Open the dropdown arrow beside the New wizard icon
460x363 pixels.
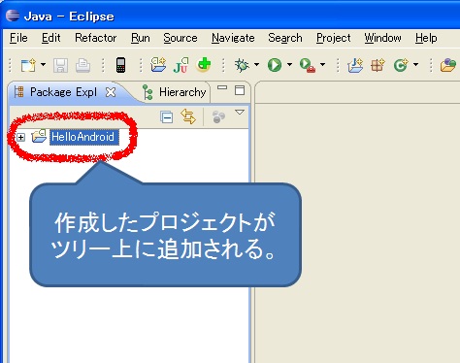(x=43, y=64)
